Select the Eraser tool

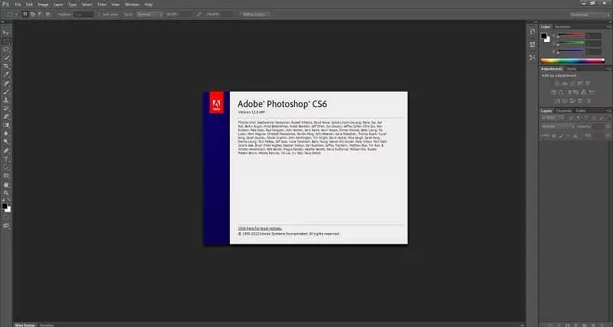pos(6,116)
